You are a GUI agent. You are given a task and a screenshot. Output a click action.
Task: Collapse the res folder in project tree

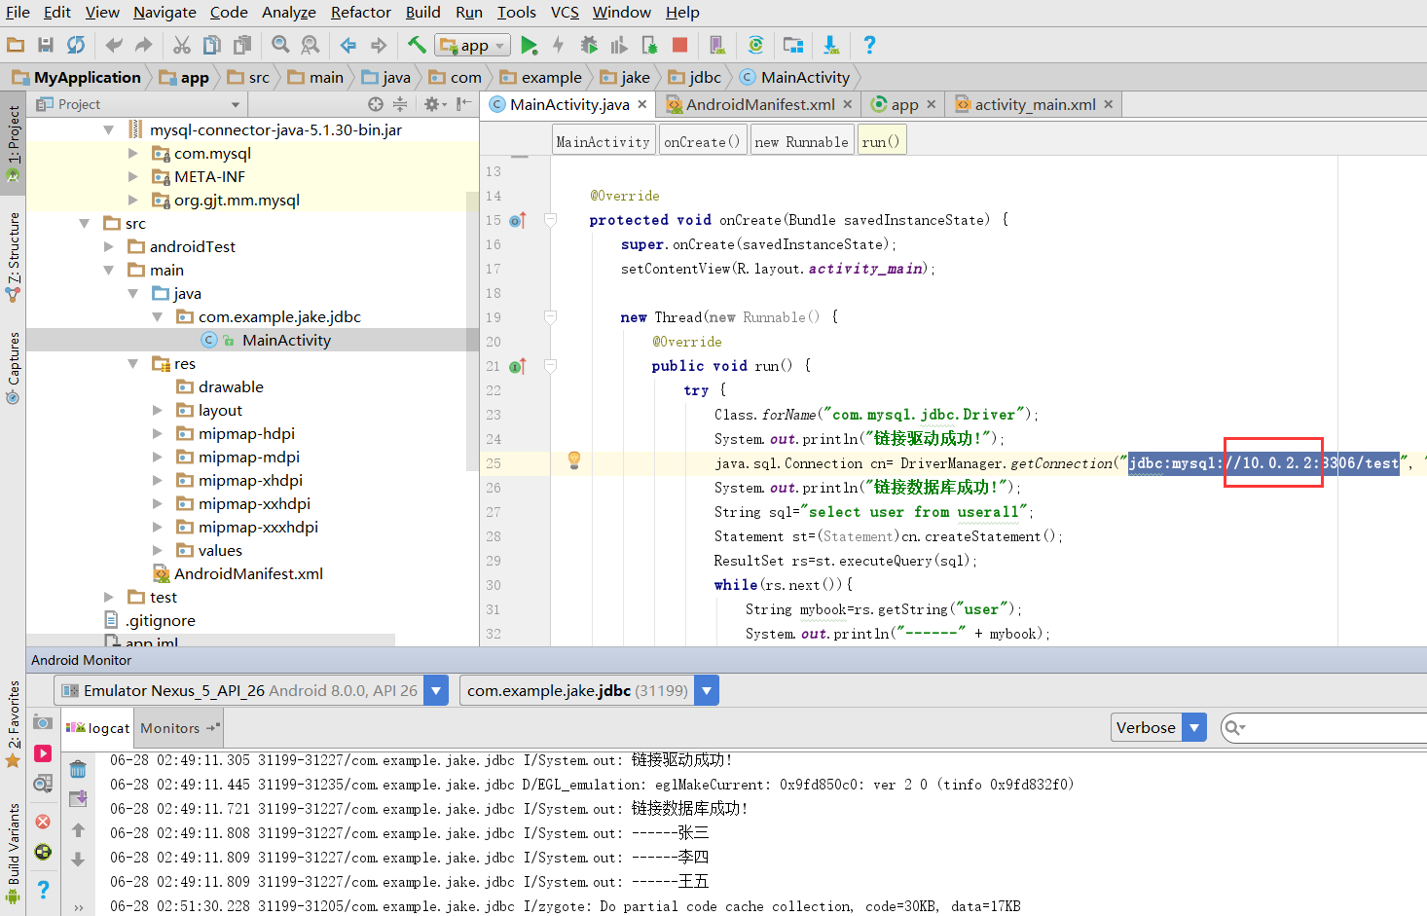click(x=133, y=364)
